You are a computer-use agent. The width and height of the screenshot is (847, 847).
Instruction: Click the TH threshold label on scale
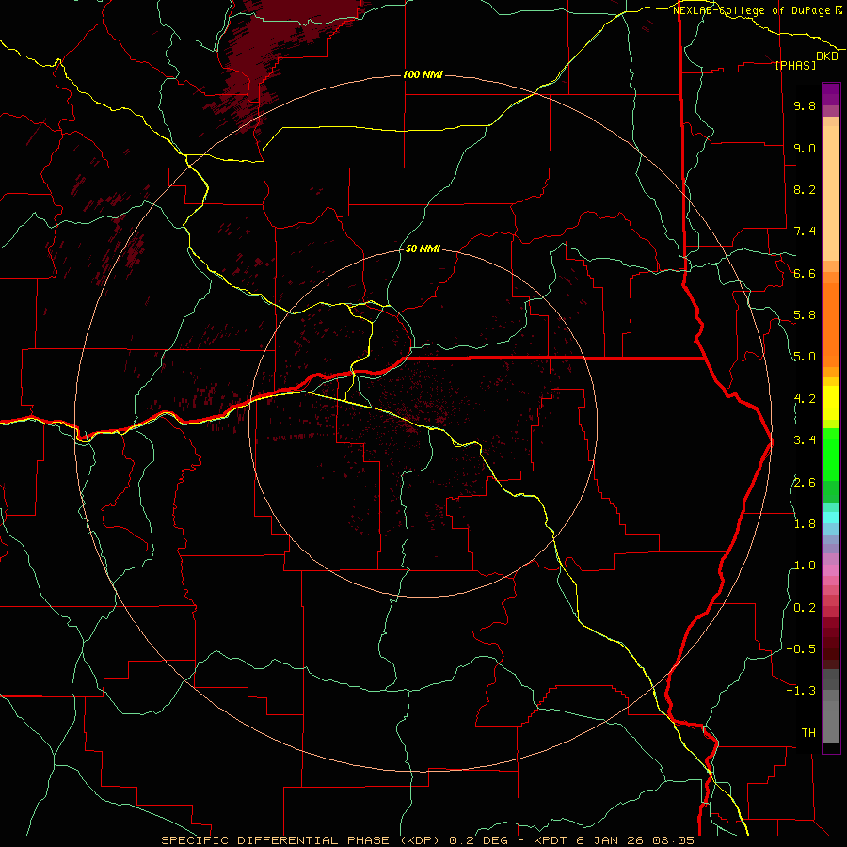(x=808, y=733)
